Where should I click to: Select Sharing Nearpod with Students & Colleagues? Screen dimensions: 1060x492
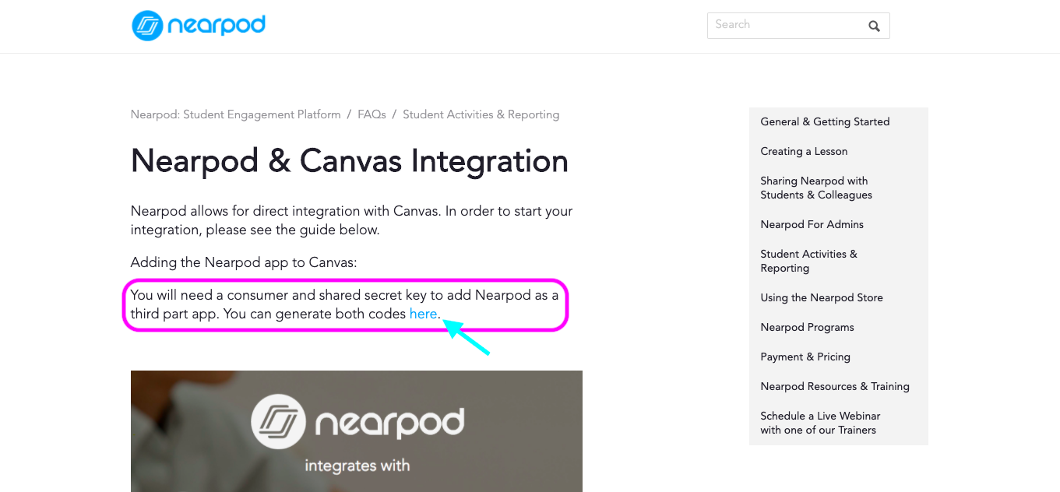tap(815, 188)
